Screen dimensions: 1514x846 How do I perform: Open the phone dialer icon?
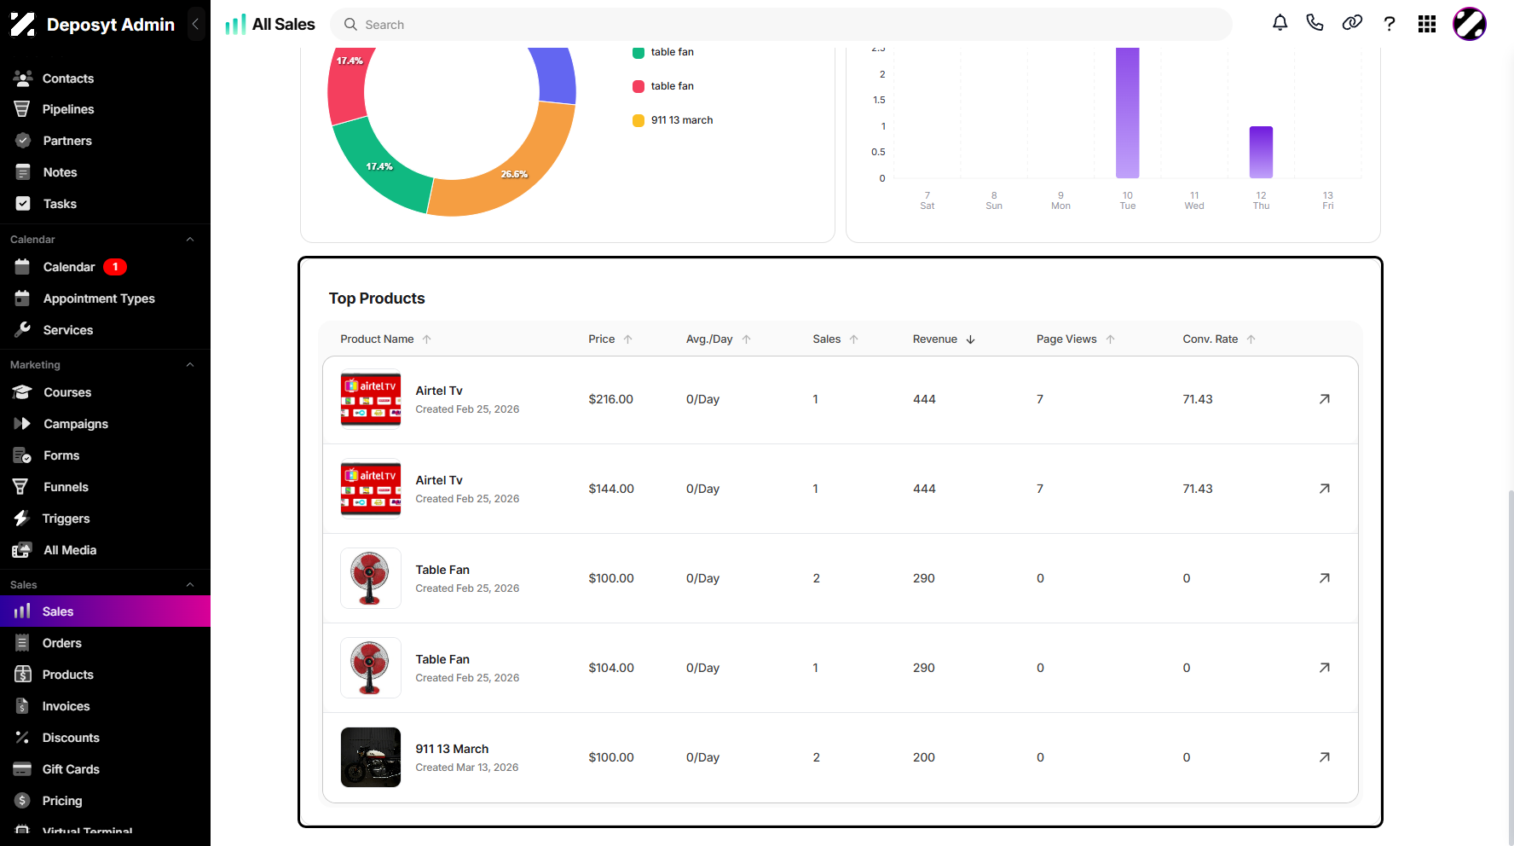point(1315,24)
